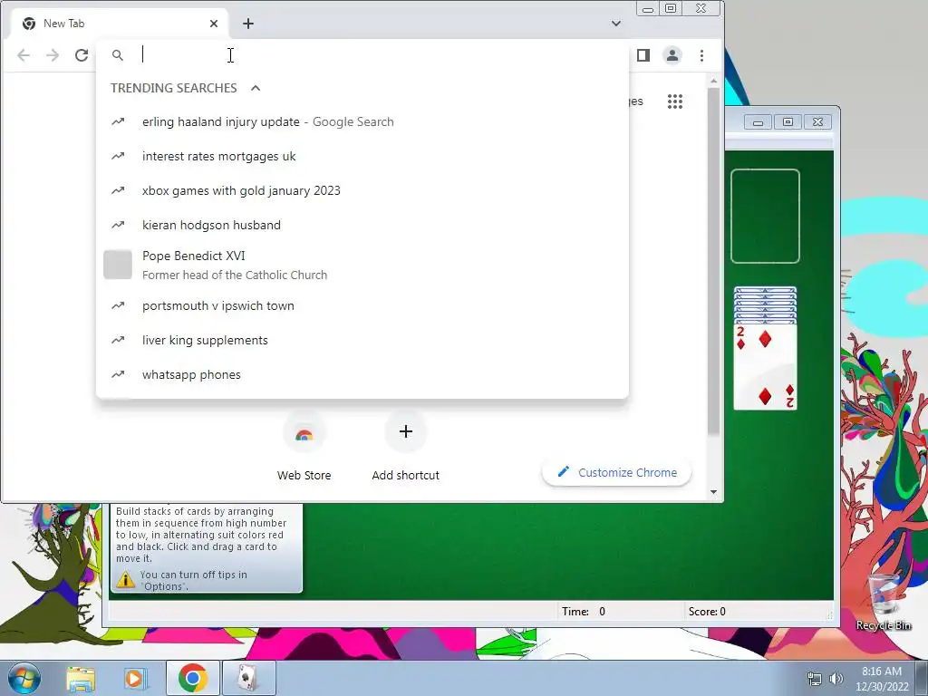Screen dimensions: 928x696
Task: Click the Customize Chrome button
Action: point(616,473)
